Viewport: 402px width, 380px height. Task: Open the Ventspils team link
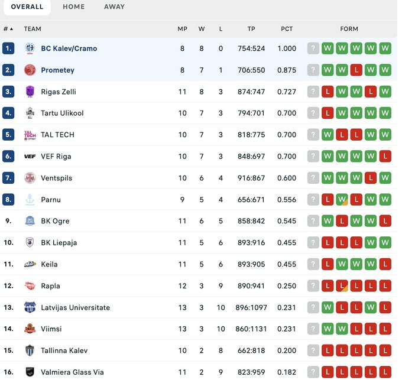(x=57, y=178)
